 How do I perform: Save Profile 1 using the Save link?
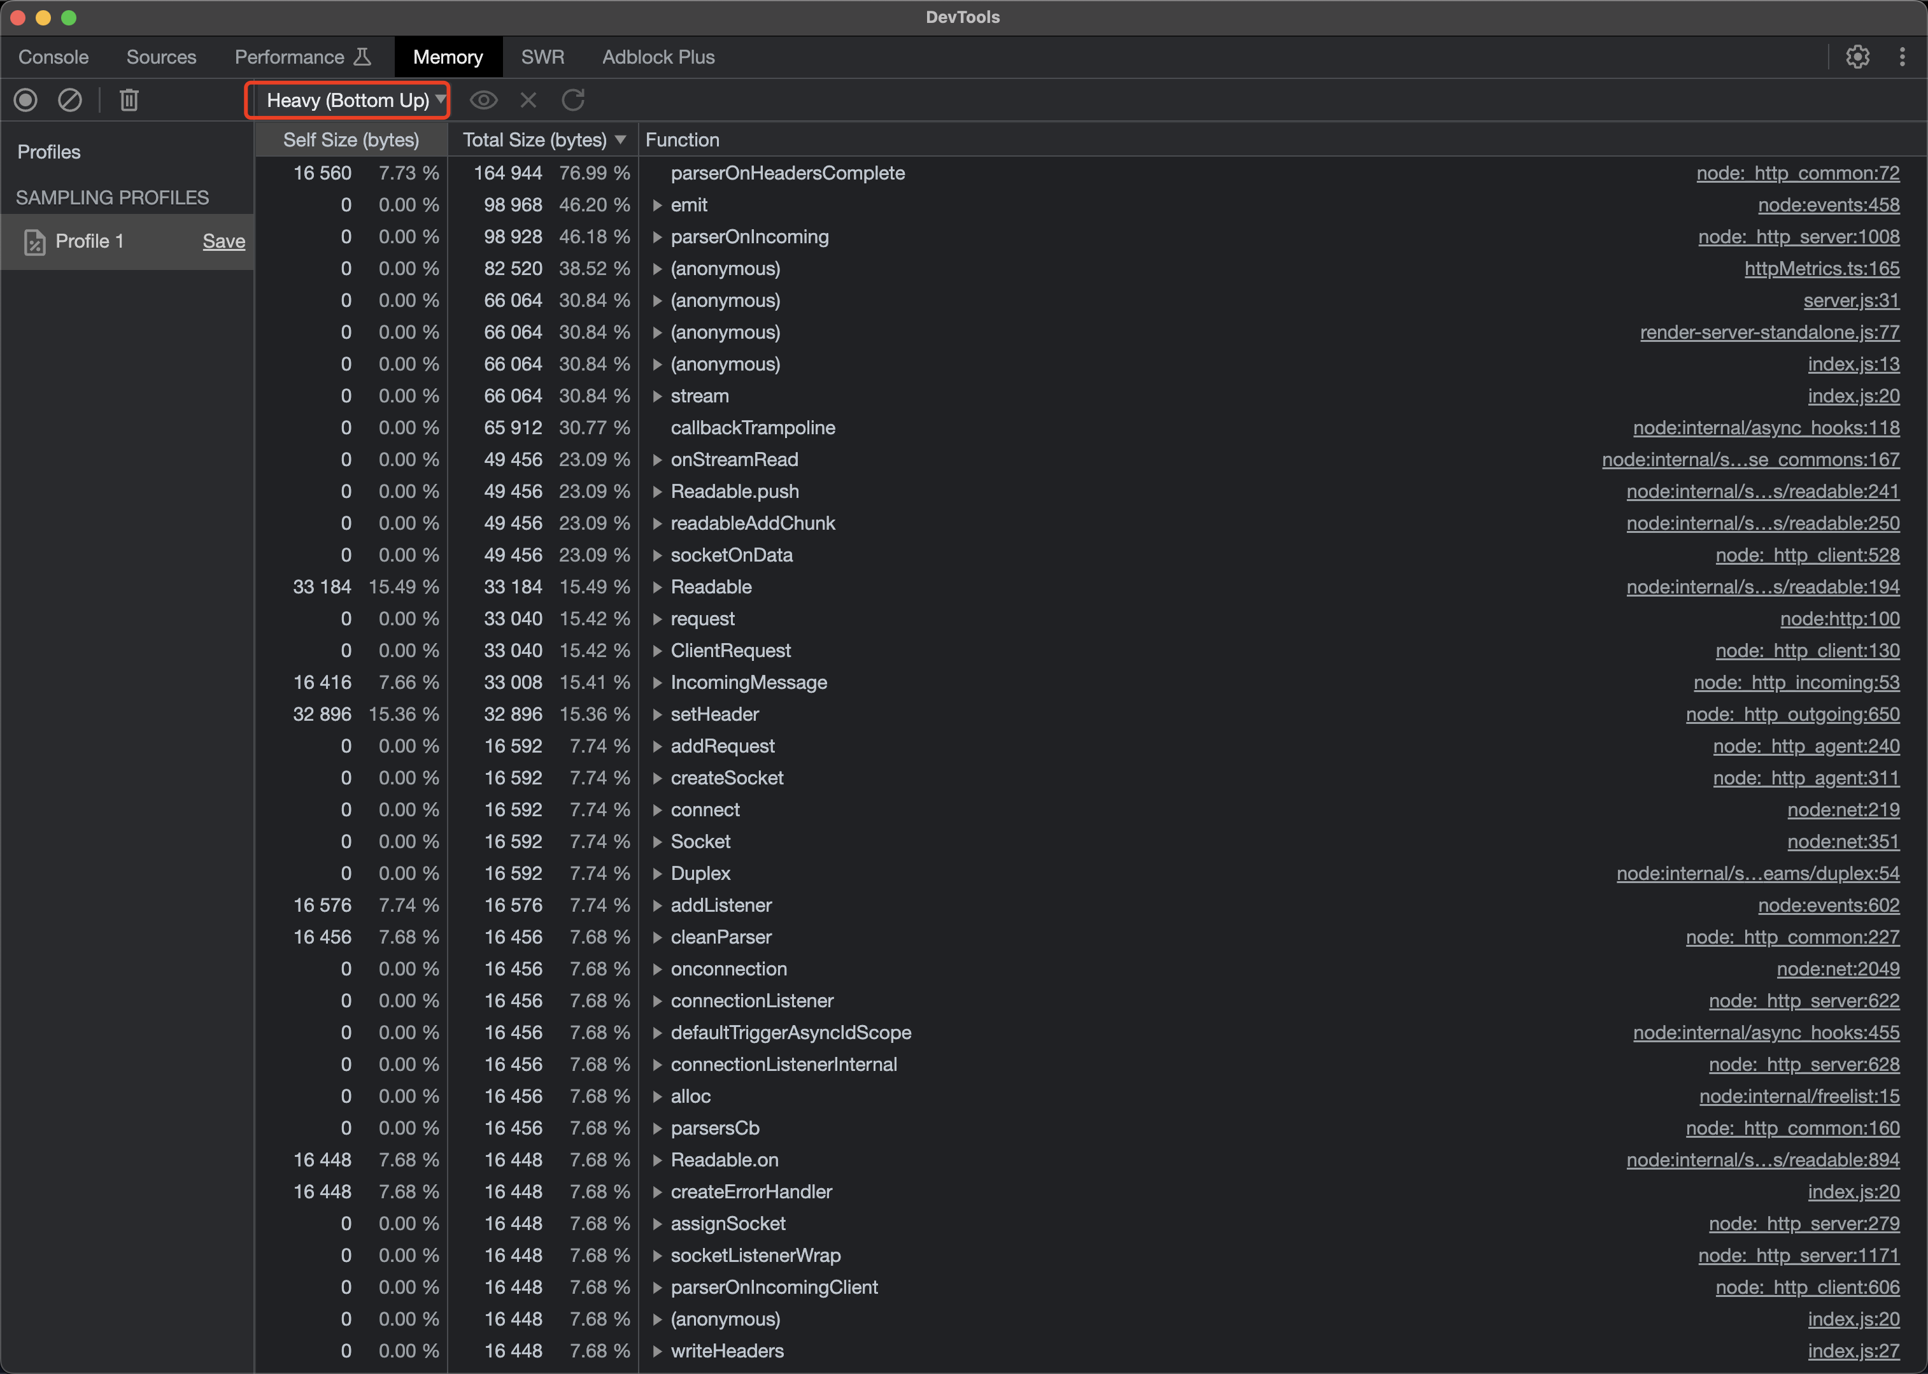[x=224, y=241]
